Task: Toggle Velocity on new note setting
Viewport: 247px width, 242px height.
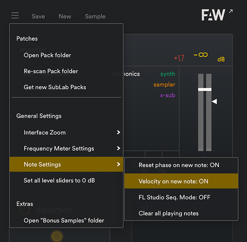Action: pos(181,181)
